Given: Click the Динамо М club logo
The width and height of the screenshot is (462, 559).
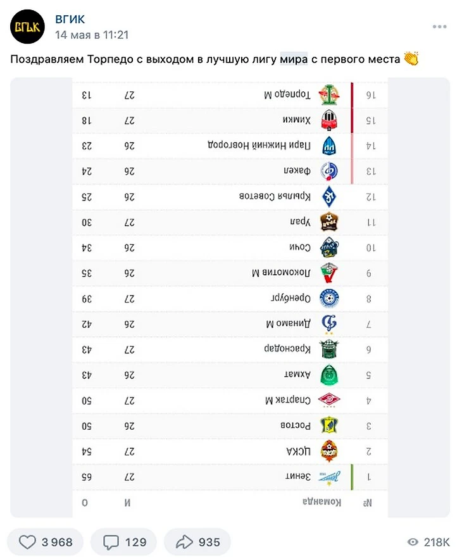Looking at the screenshot, I should tap(329, 323).
